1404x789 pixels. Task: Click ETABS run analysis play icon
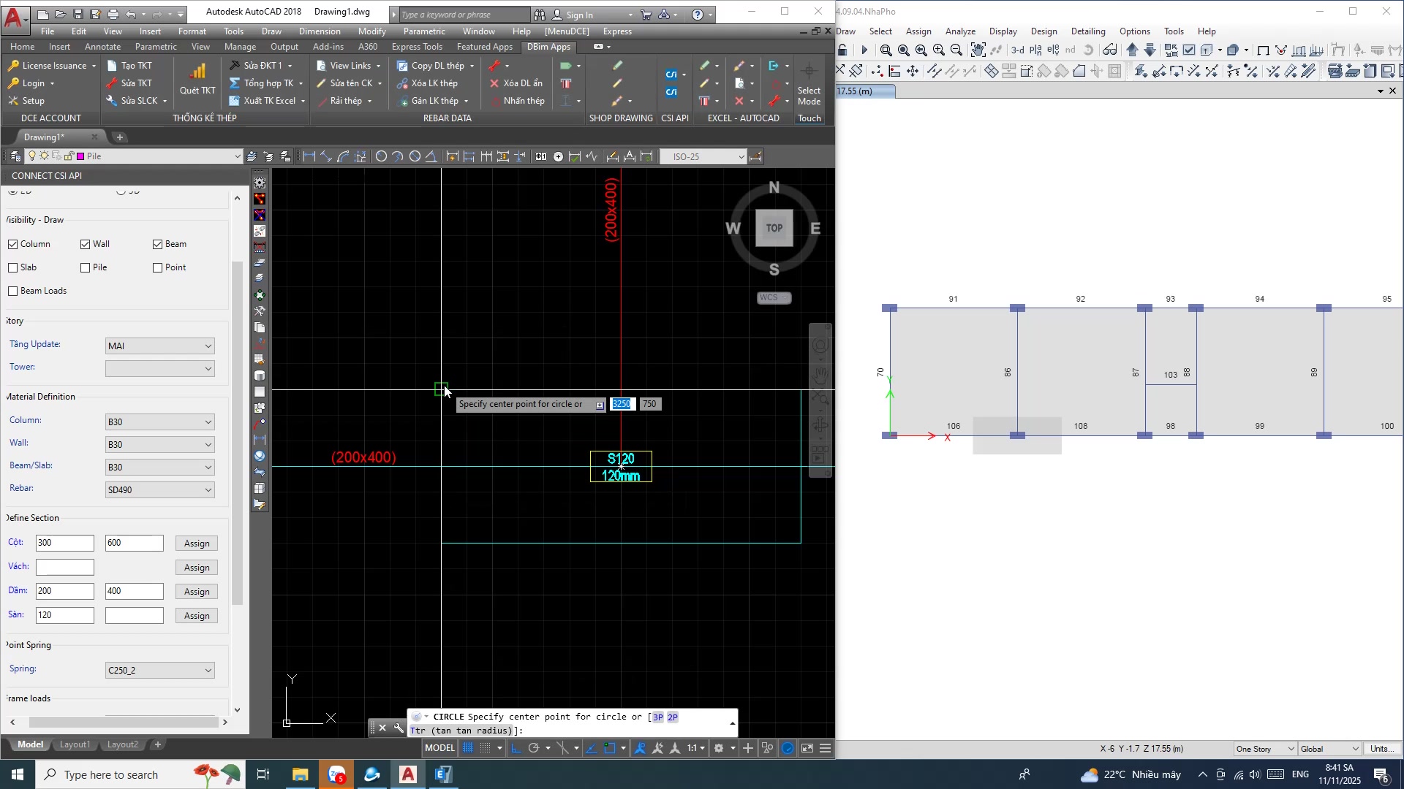[864, 50]
